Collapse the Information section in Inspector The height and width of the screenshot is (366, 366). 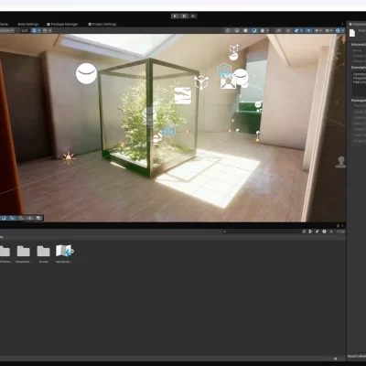pos(359,45)
